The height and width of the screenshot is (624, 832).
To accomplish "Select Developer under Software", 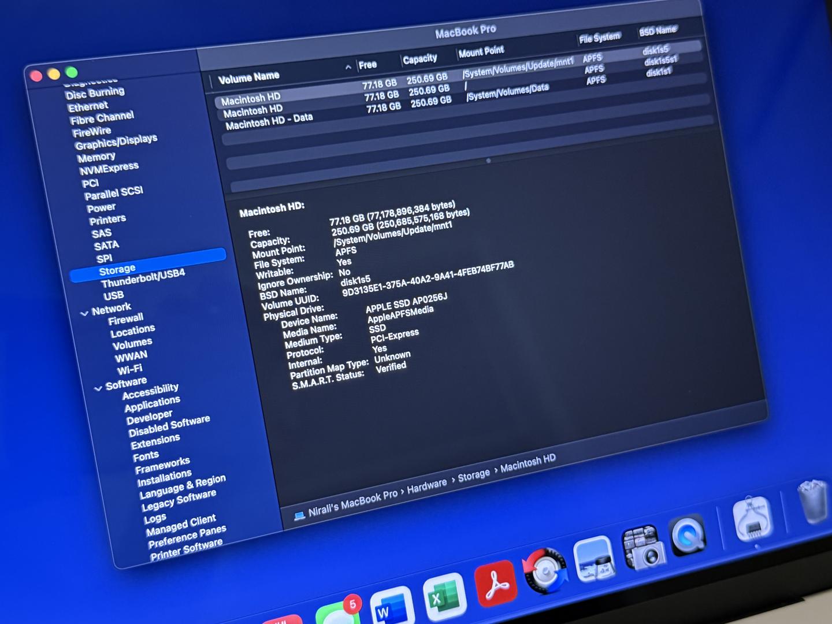I will pyautogui.click(x=149, y=418).
